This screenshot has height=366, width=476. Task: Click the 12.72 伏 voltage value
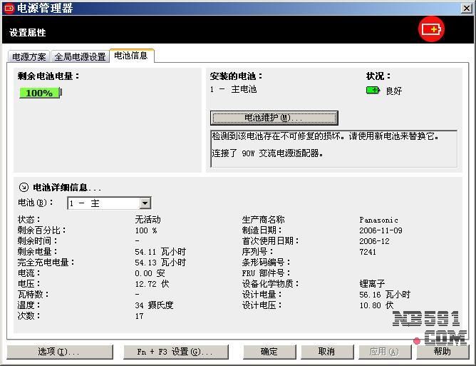pos(152,284)
